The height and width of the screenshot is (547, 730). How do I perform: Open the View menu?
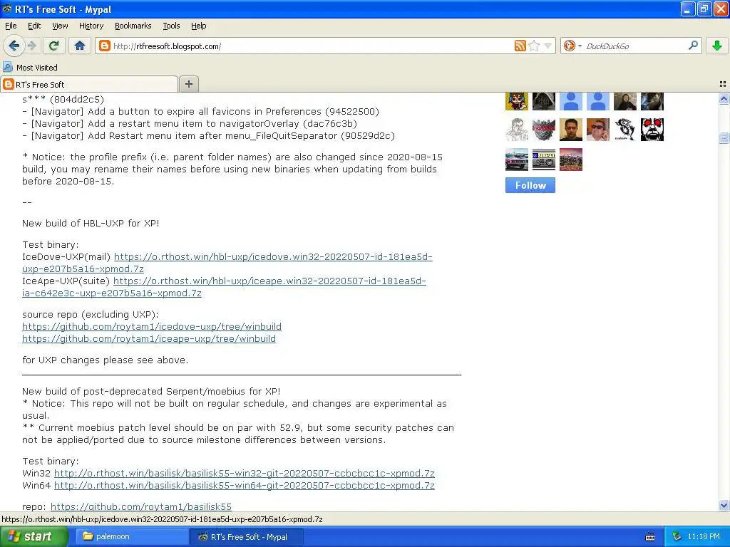pyautogui.click(x=60, y=26)
